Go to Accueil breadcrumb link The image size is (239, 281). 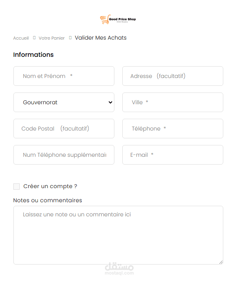[x=21, y=38]
